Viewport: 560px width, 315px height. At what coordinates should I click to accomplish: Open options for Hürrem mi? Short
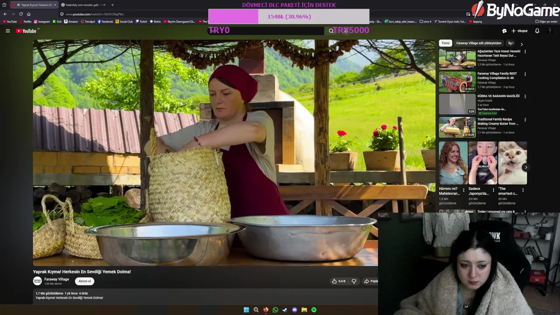tap(464, 190)
